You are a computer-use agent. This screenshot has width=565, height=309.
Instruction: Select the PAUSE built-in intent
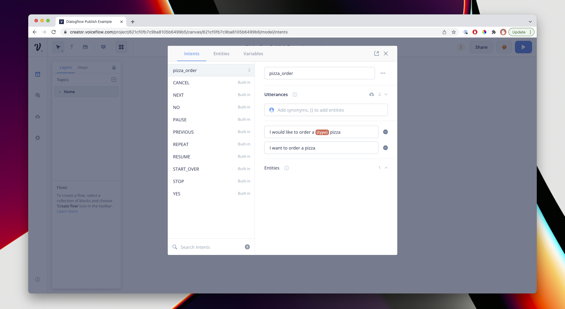(211, 120)
